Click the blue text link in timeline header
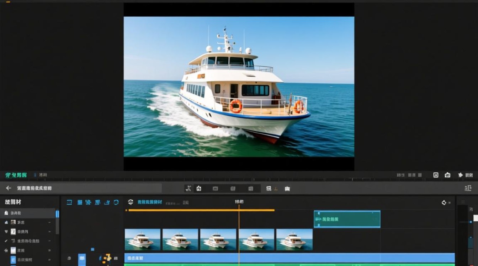This screenshot has height=266, width=478. (149, 202)
